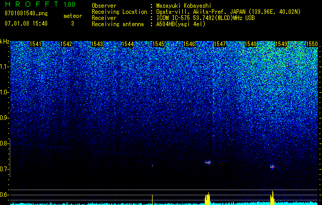Image resolution: width=322 pixels, height=205 pixels.
Task: Click the yellow power peak below 1546 echo
Action: tap(207, 199)
